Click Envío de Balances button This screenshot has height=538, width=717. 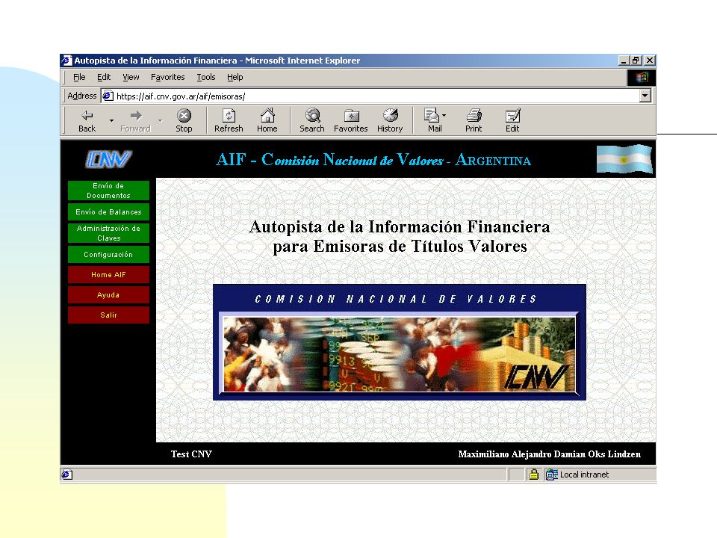[108, 211]
